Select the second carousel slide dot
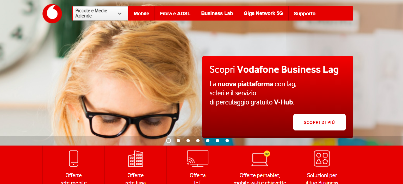Screen dimensions: 403x184 click(178, 141)
